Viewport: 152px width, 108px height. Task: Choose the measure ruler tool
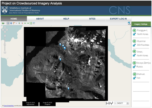[x=14, y=23]
